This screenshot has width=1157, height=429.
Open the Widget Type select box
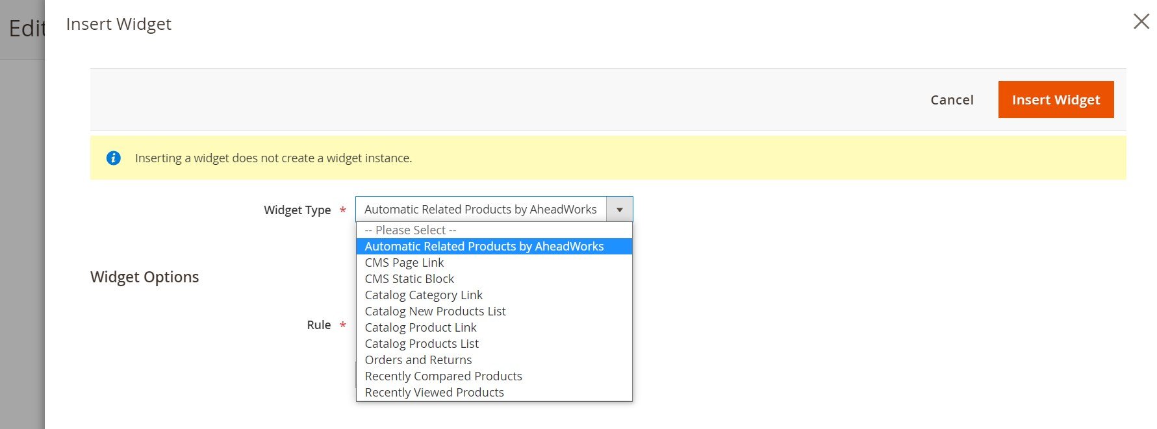click(x=494, y=210)
